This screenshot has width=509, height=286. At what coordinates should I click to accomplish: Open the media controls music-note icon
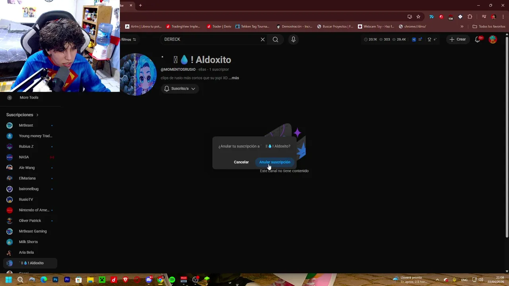(x=484, y=17)
